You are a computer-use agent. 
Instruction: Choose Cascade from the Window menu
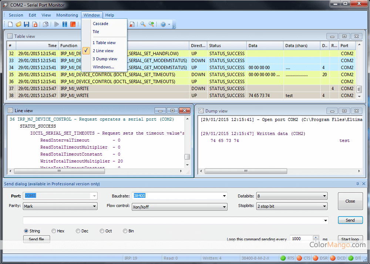click(100, 24)
